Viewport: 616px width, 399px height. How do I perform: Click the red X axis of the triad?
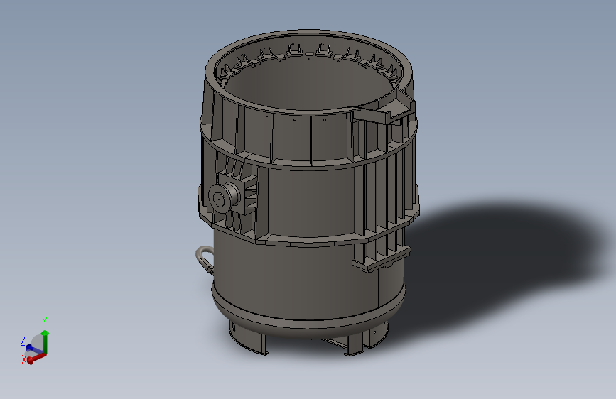tap(36, 358)
